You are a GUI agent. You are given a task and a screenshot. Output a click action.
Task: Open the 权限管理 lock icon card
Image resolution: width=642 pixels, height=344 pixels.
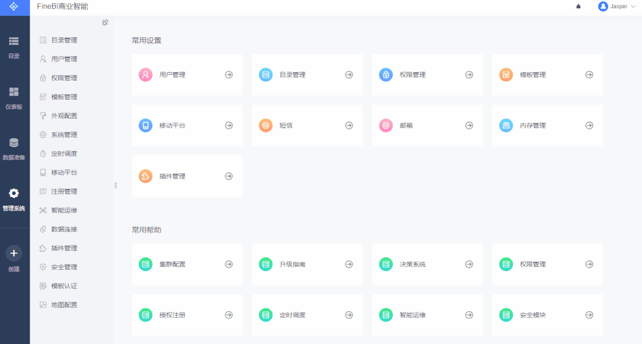[427, 75]
